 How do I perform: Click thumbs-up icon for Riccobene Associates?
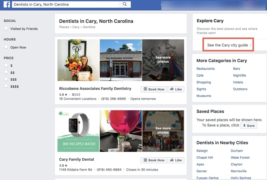[172, 89]
